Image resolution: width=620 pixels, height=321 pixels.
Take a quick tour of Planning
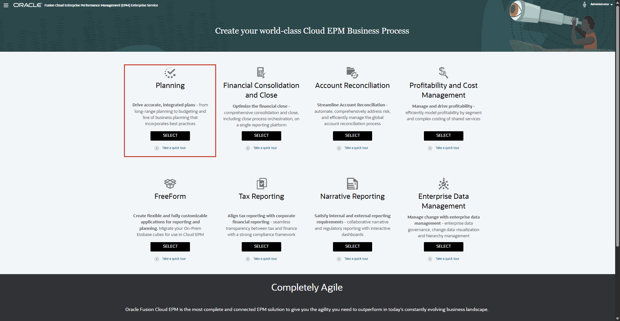pos(174,148)
